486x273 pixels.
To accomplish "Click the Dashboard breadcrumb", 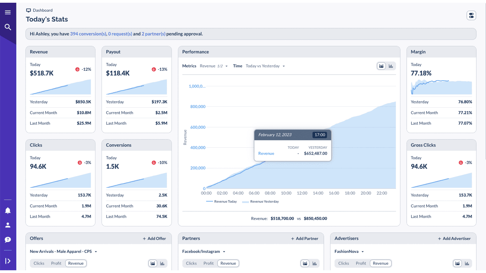I will [43, 10].
